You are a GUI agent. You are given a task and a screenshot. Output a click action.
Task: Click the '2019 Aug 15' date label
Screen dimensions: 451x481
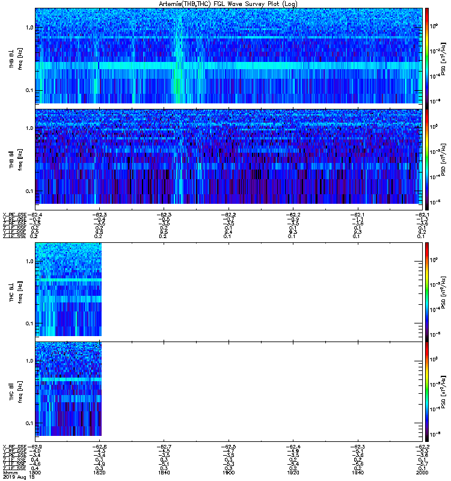point(19,477)
